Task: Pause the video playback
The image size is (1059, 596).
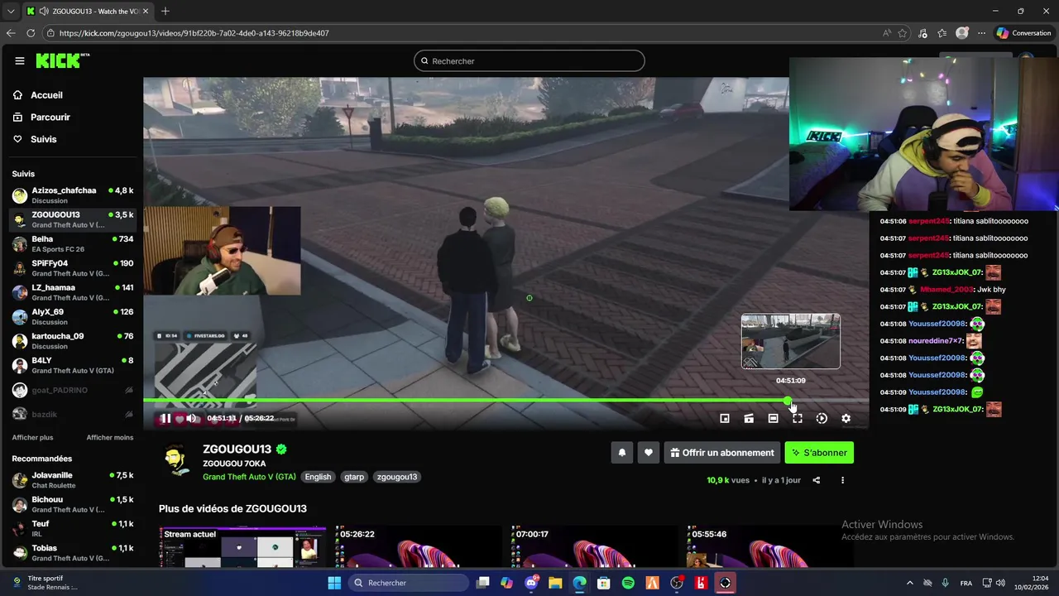Action: 165,418
